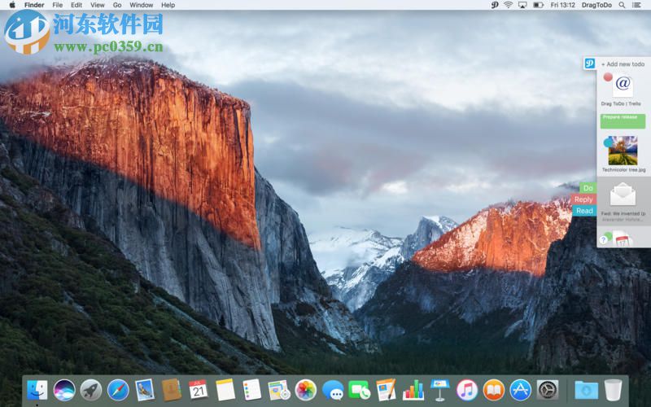Viewport: 651px width, 407px height.
Task: Open iBooks from the Dock
Action: [494, 390]
